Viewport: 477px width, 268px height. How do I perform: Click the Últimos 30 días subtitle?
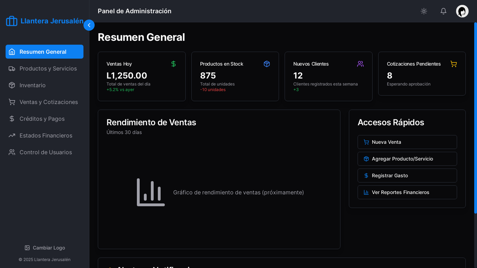124,132
